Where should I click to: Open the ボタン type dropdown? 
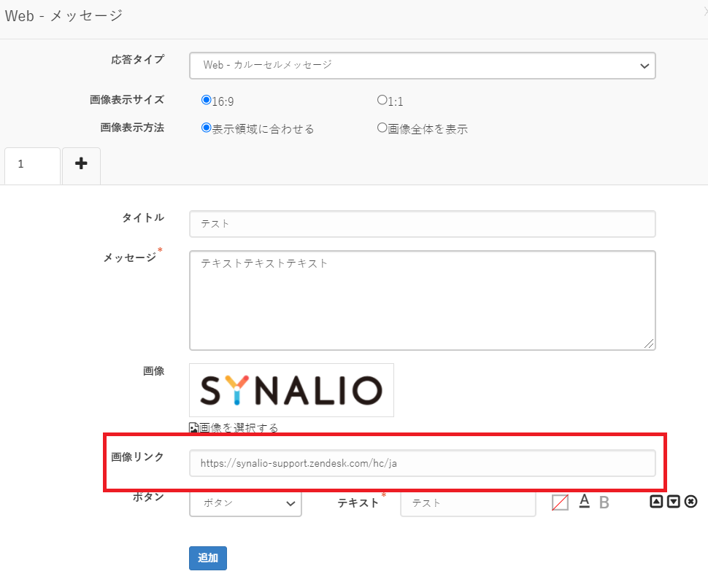click(246, 503)
